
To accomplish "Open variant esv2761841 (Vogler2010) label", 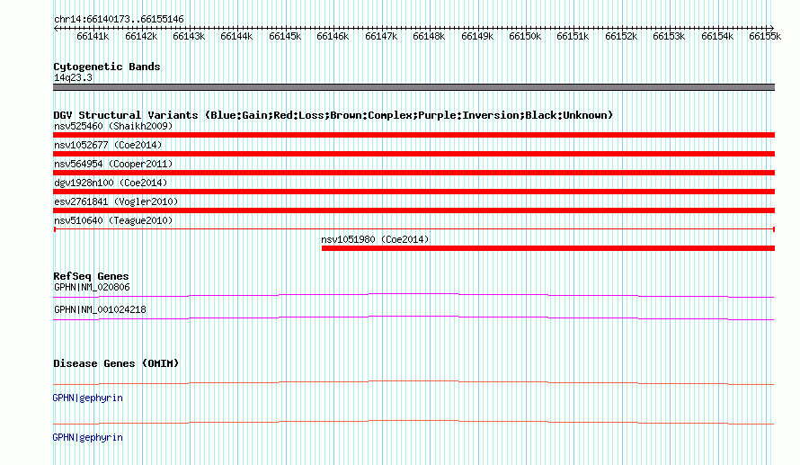I will (116, 201).
